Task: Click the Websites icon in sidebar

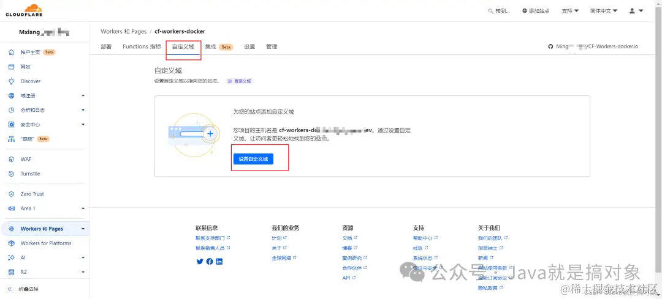Action: point(12,67)
